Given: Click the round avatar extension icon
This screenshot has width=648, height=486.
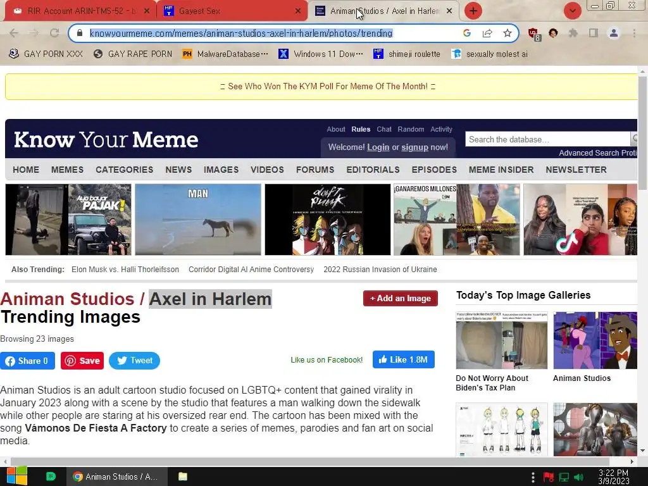Looking at the screenshot, I should click(x=553, y=33).
